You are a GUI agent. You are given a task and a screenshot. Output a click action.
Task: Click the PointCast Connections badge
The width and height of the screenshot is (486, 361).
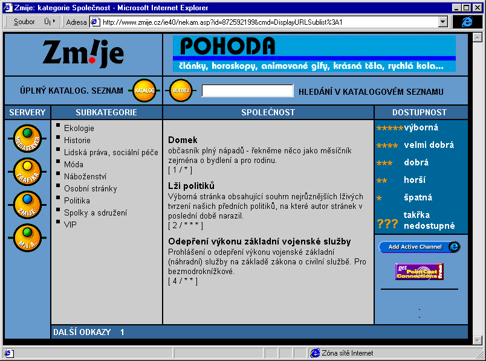tap(420, 272)
